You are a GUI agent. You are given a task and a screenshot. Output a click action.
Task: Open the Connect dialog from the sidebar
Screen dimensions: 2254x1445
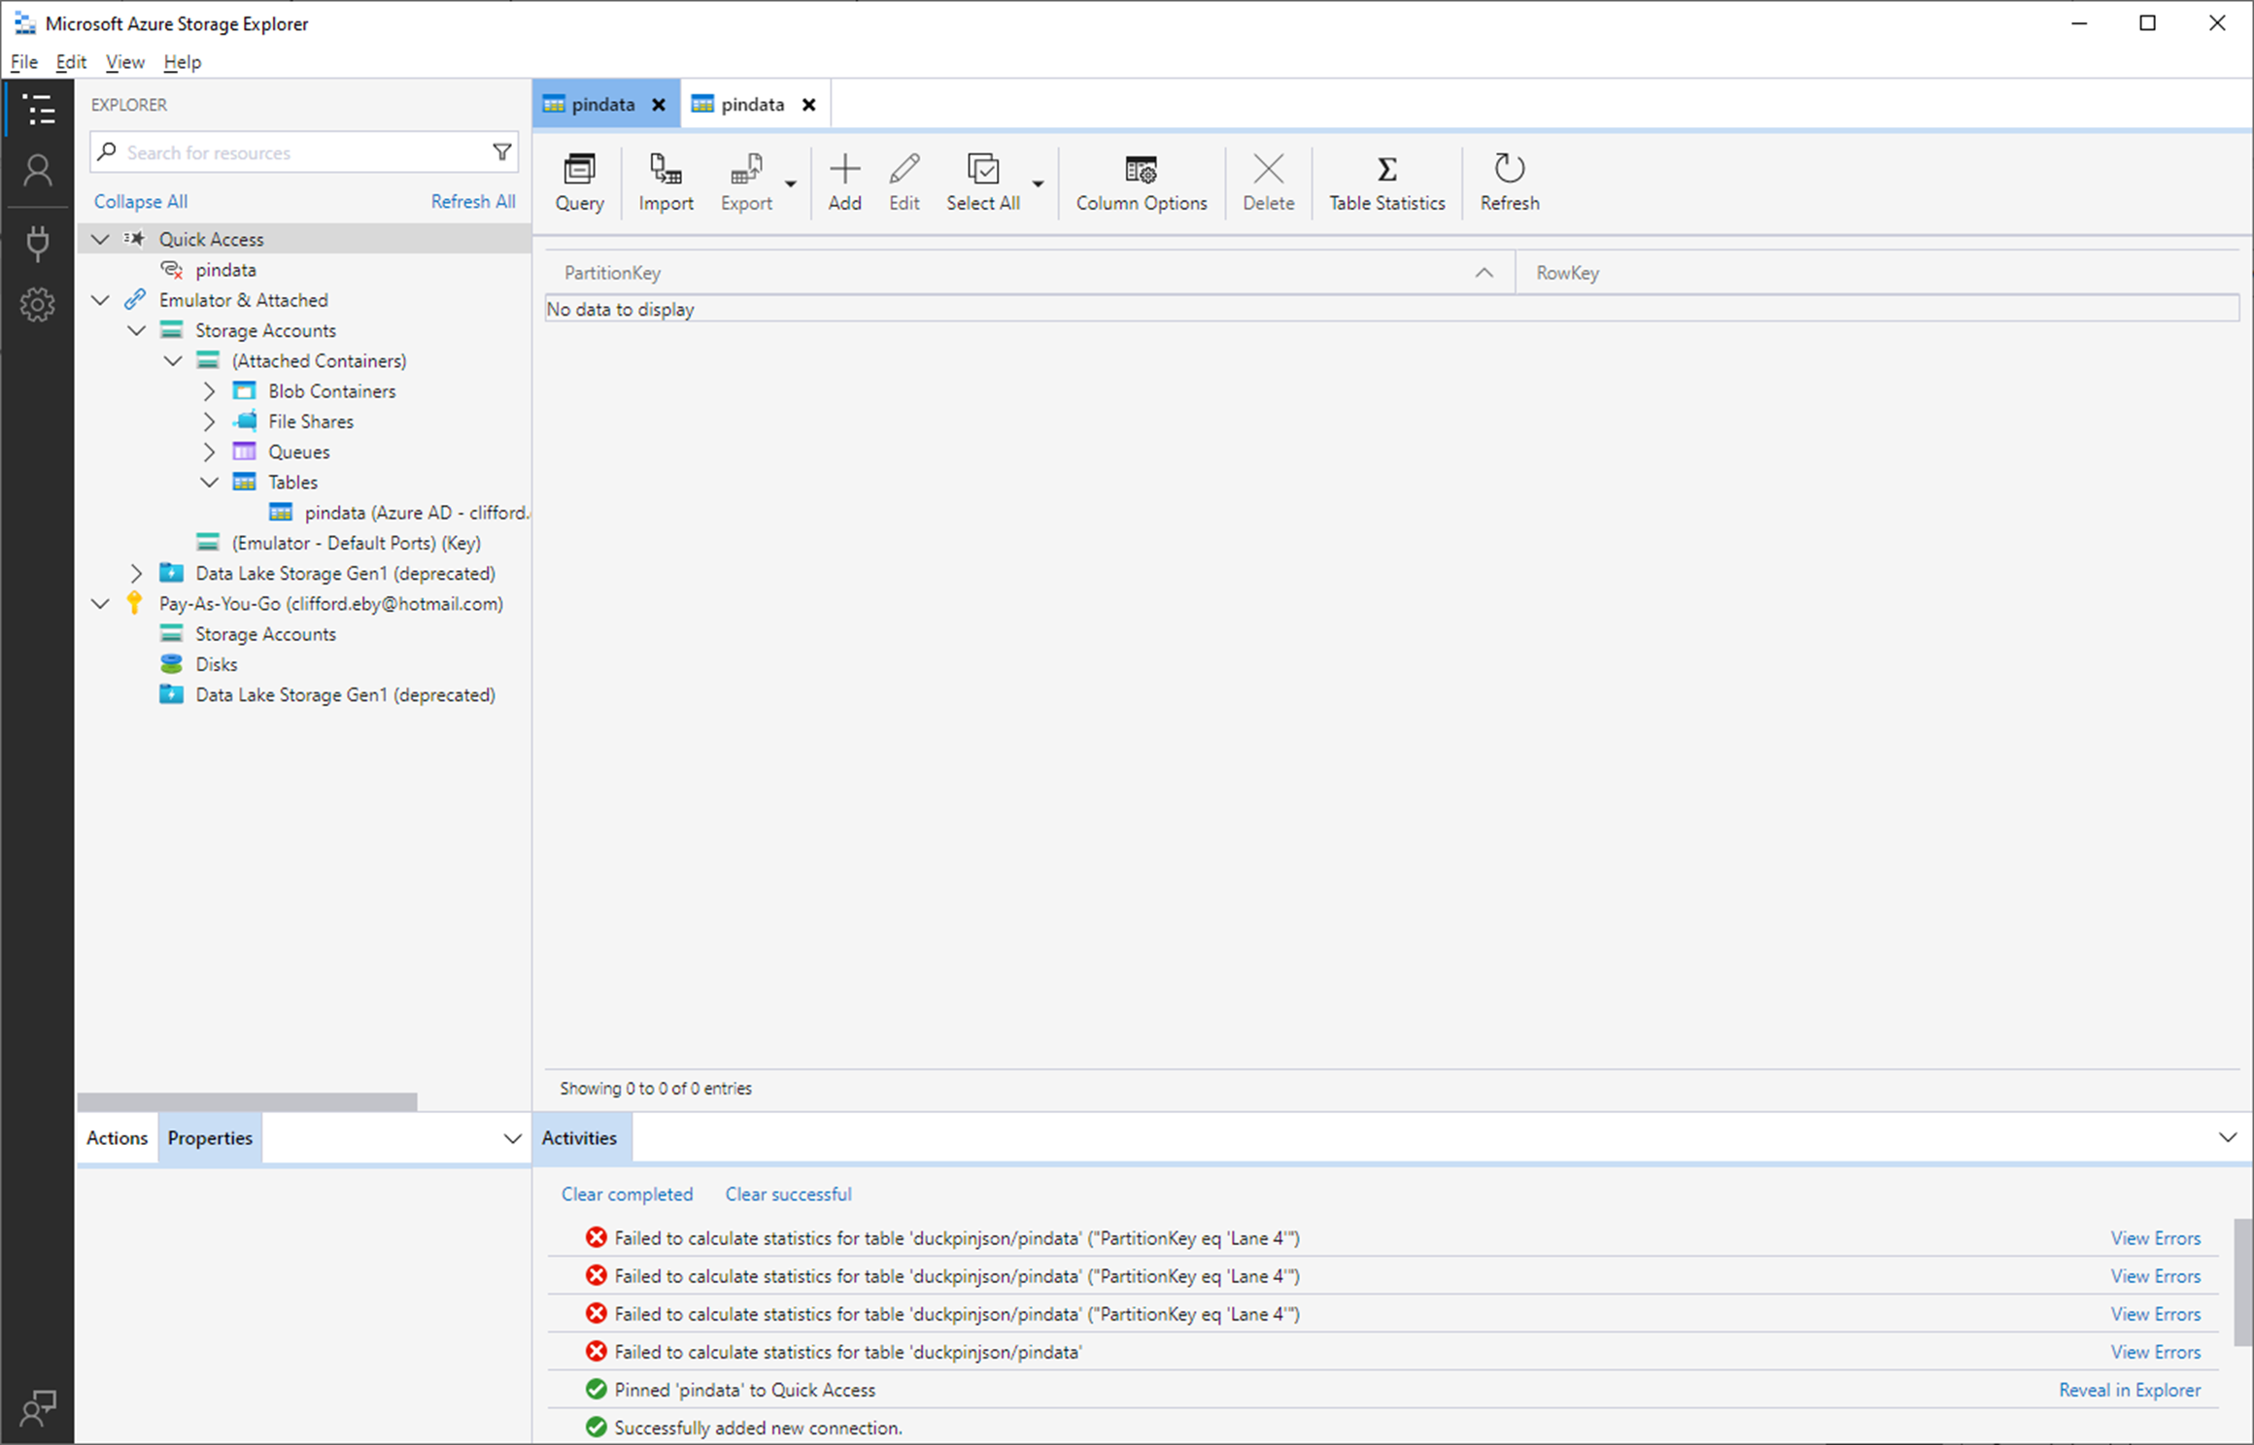point(38,243)
